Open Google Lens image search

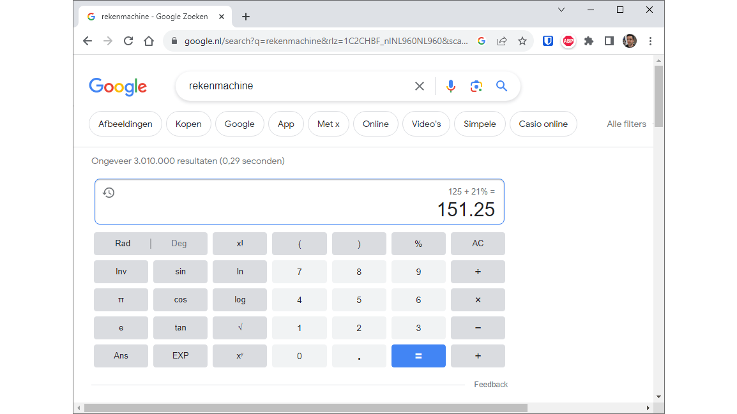[476, 86]
